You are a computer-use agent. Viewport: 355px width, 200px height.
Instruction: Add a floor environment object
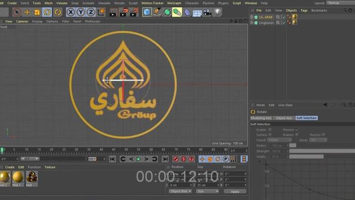coord(197,12)
